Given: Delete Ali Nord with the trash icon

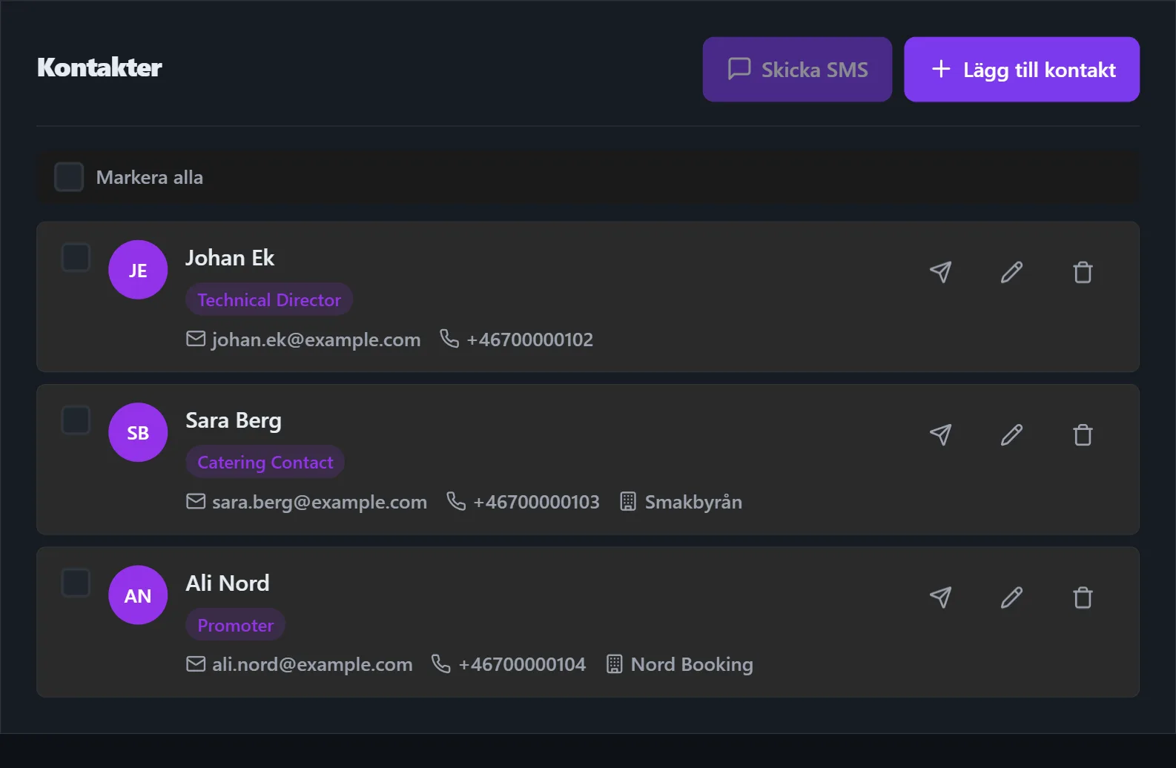Looking at the screenshot, I should pos(1083,597).
